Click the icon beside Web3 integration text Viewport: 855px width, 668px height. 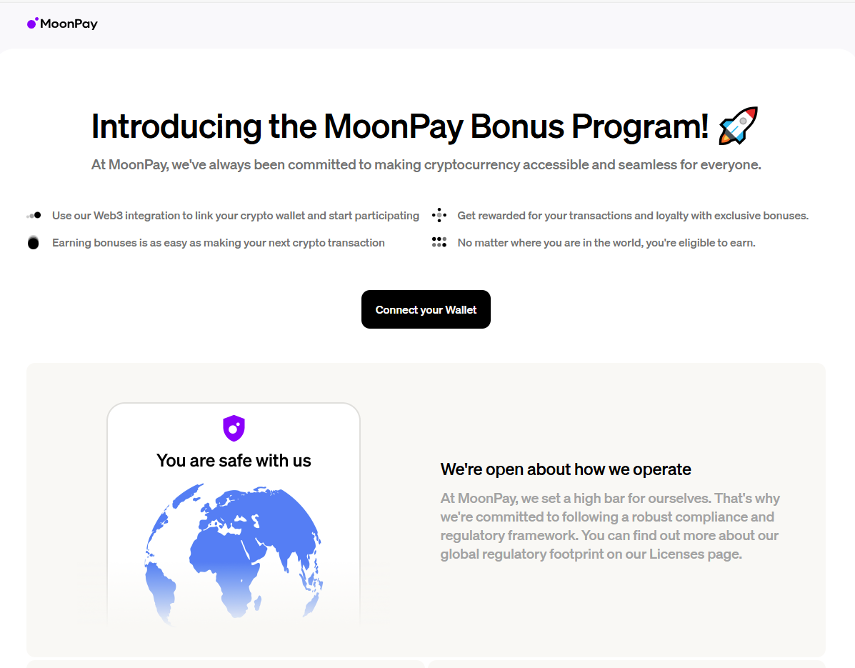[34, 215]
